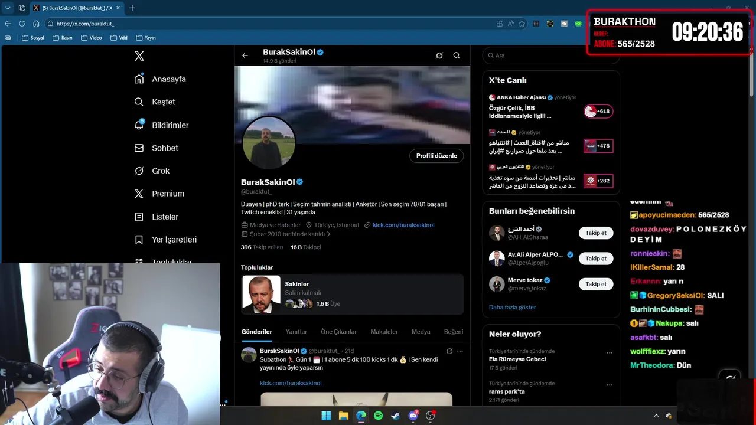Open Sosyal bookmarks folder
Screen dimensions: 756x425
[32, 38]
